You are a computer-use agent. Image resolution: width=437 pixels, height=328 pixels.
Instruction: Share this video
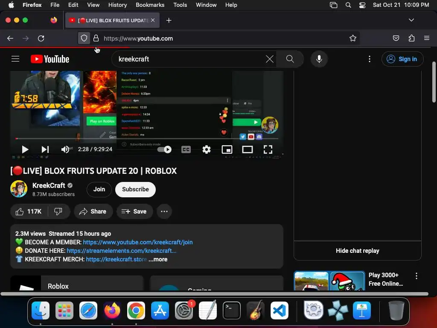(x=93, y=211)
